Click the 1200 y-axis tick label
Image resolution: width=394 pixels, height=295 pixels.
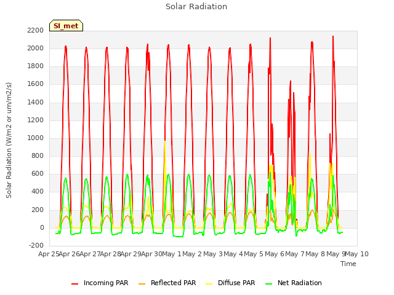pos(36,120)
